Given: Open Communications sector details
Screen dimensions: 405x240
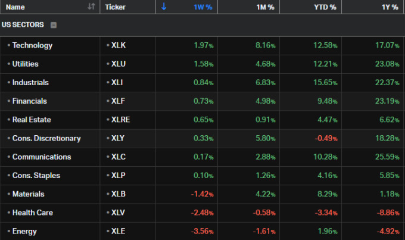Looking at the screenshot, I should coord(42,157).
